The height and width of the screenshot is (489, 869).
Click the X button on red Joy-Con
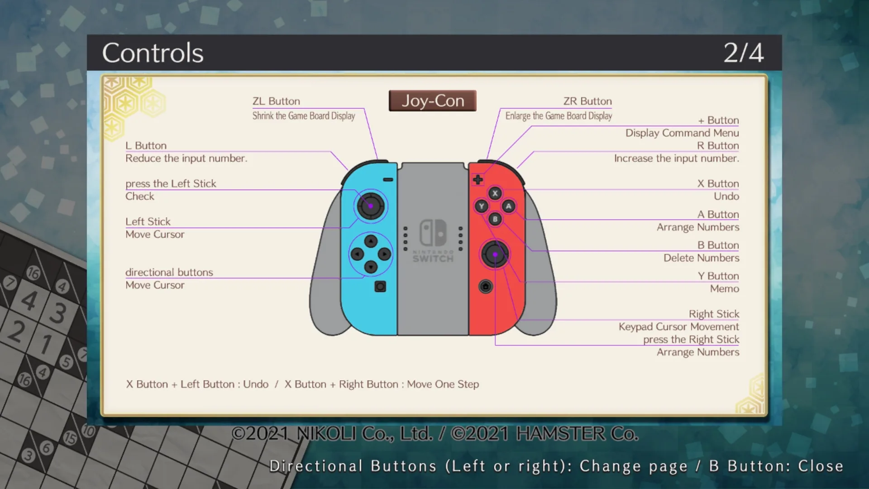[x=495, y=193]
